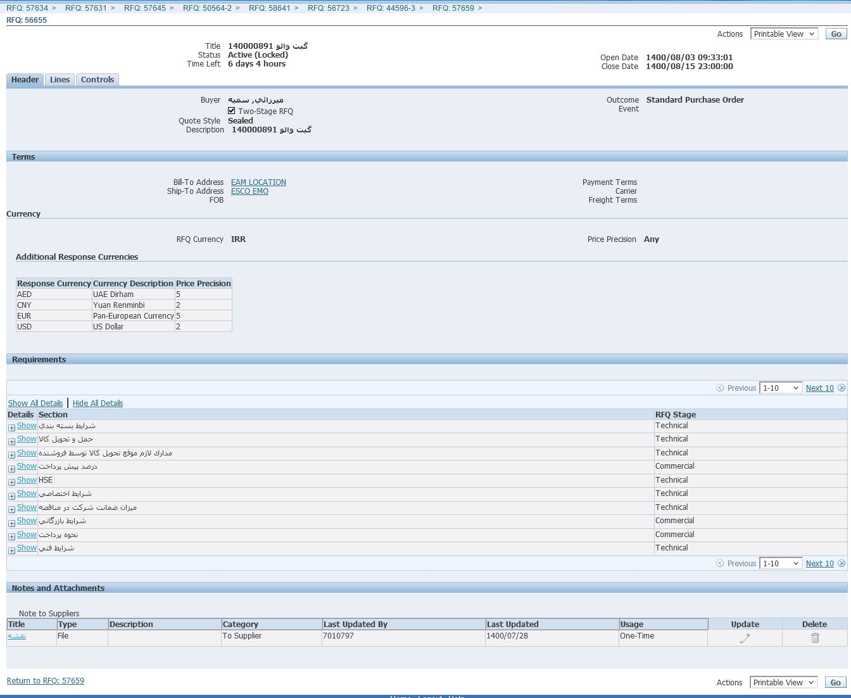This screenshot has height=698, width=851.
Task: Click the bottom Previous arrow icon in Requirements
Action: coord(720,563)
